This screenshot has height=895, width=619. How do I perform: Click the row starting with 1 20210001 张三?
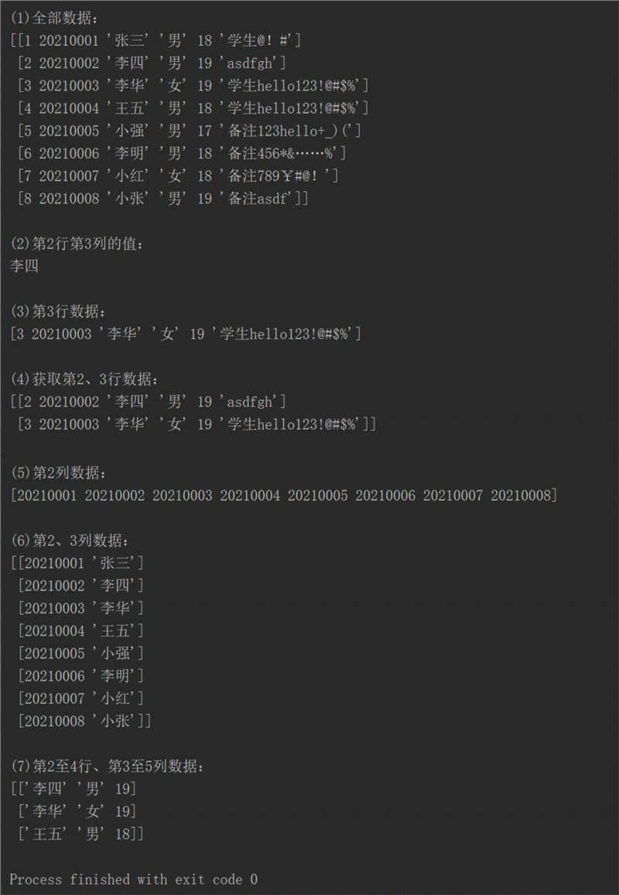point(156,40)
